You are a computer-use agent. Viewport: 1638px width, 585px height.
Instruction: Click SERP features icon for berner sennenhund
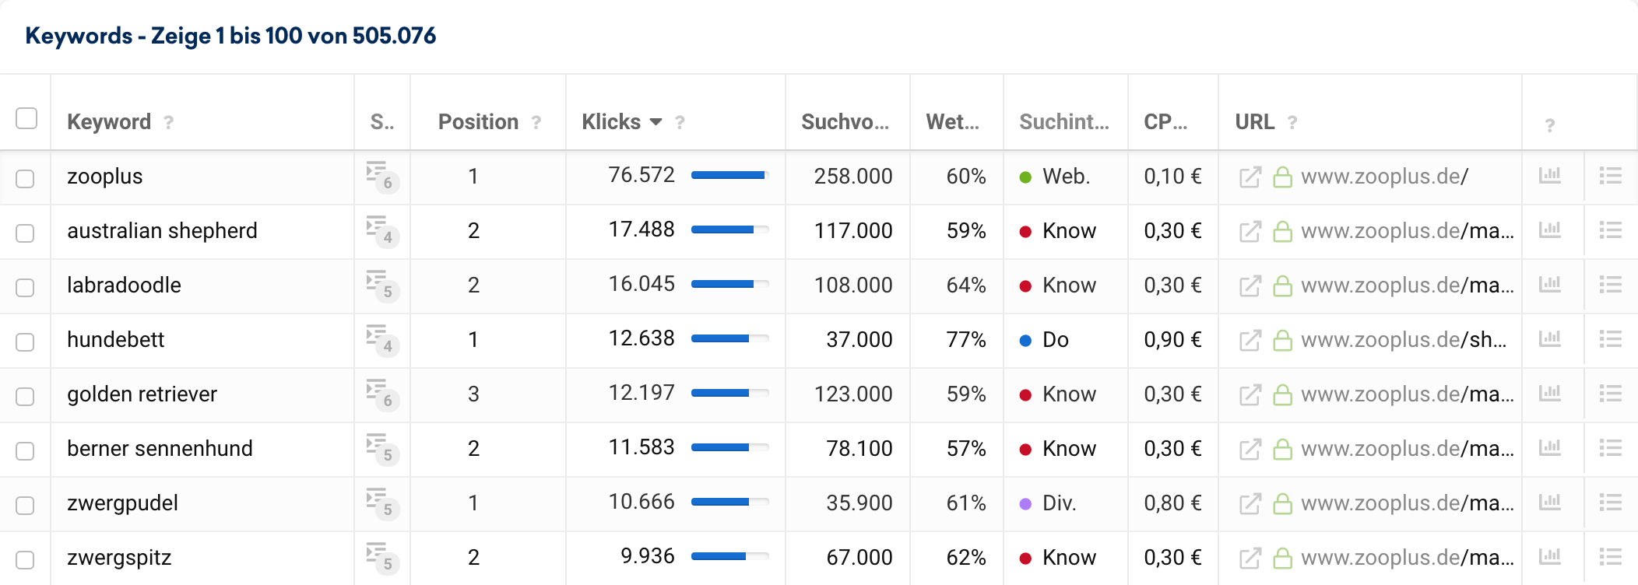tap(381, 449)
